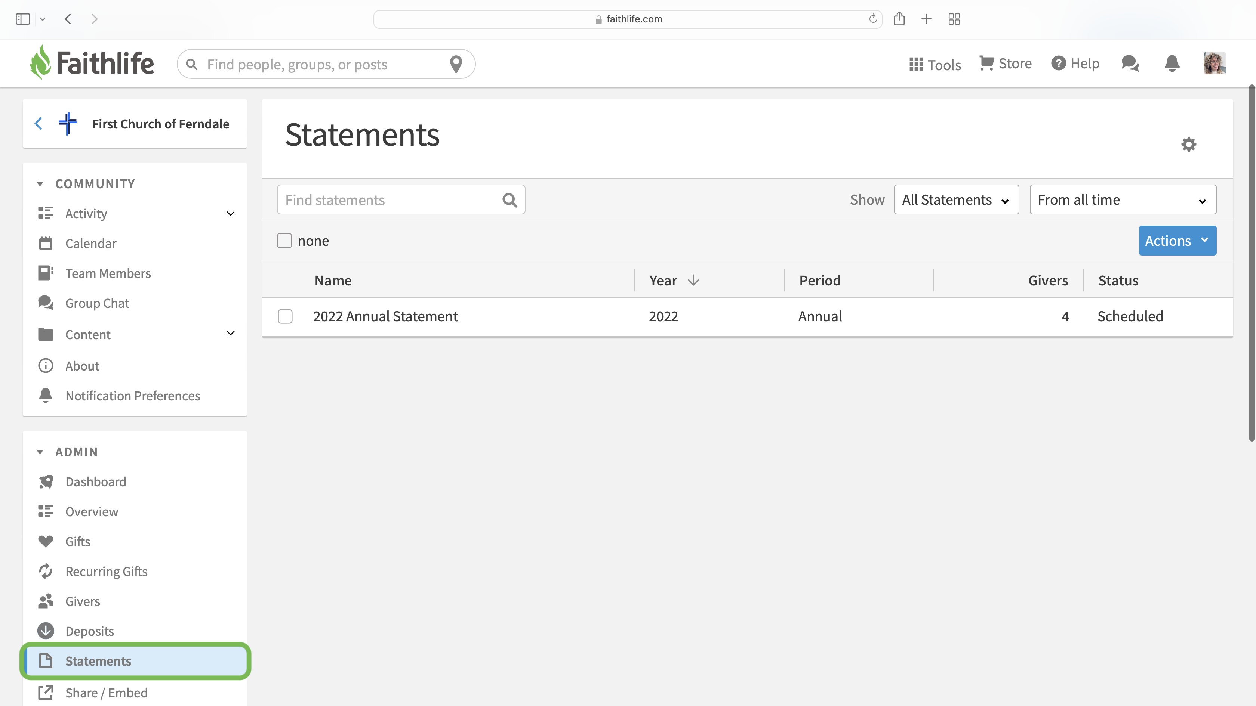Sort by the Givers column header

(1048, 280)
